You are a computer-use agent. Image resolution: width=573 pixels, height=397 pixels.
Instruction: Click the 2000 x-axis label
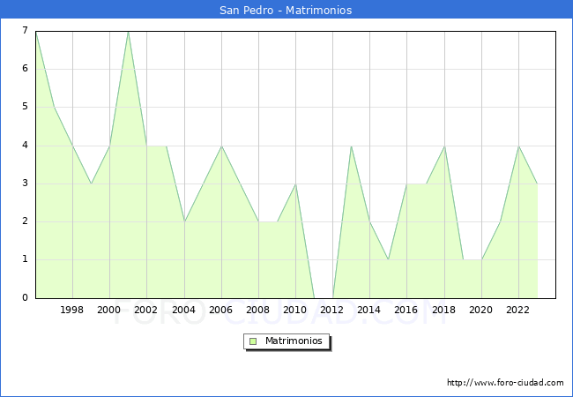[108, 310]
